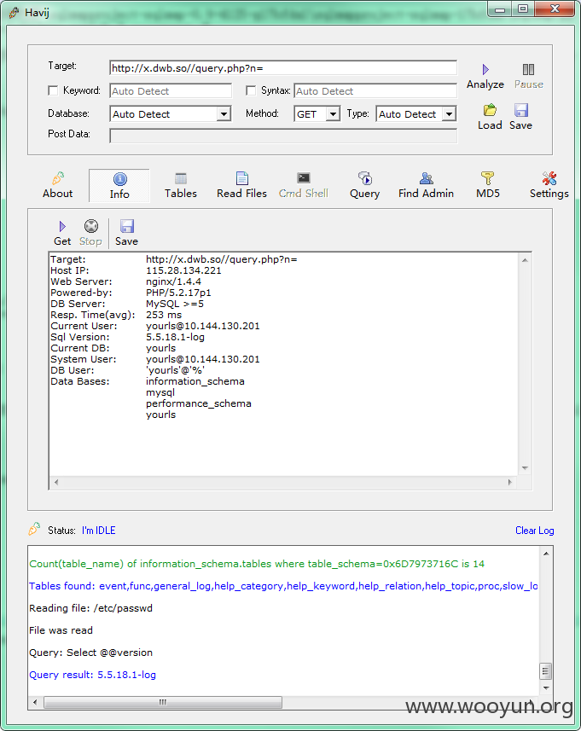Click the performance_schema database entry

coord(199,403)
